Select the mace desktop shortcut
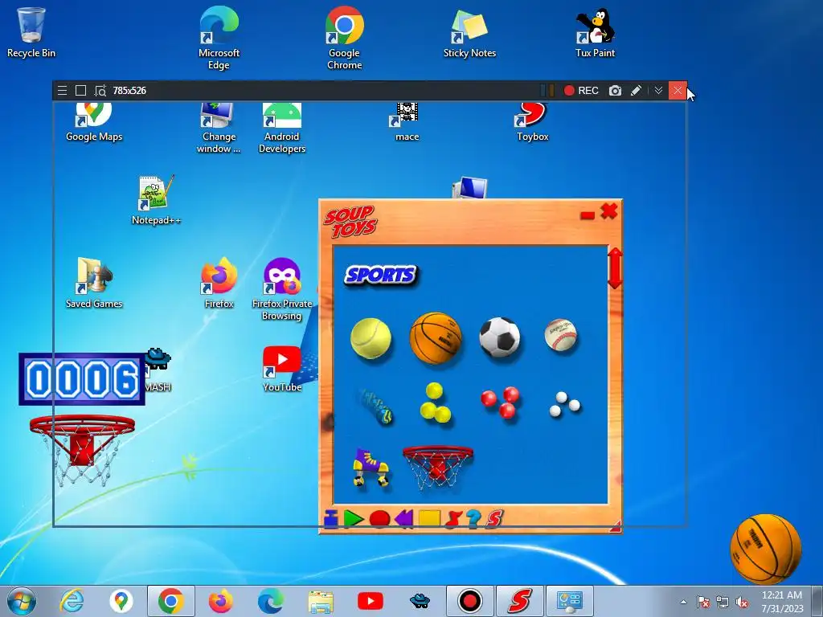 (407, 122)
